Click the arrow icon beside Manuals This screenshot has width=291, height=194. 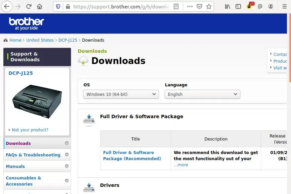tap(67, 166)
